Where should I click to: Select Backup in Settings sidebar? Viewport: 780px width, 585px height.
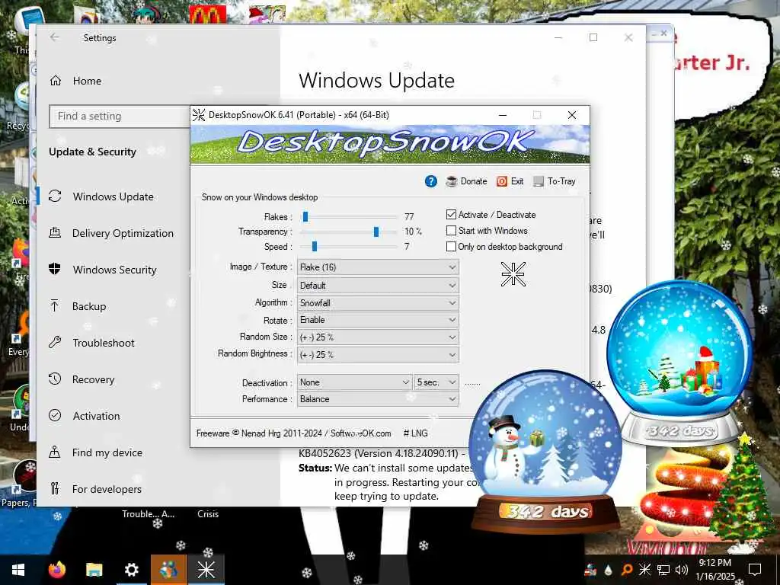pyautogui.click(x=89, y=306)
